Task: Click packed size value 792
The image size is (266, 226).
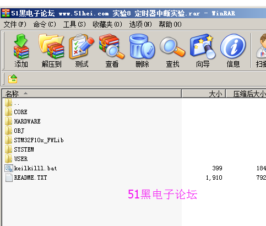Action: point(261,177)
